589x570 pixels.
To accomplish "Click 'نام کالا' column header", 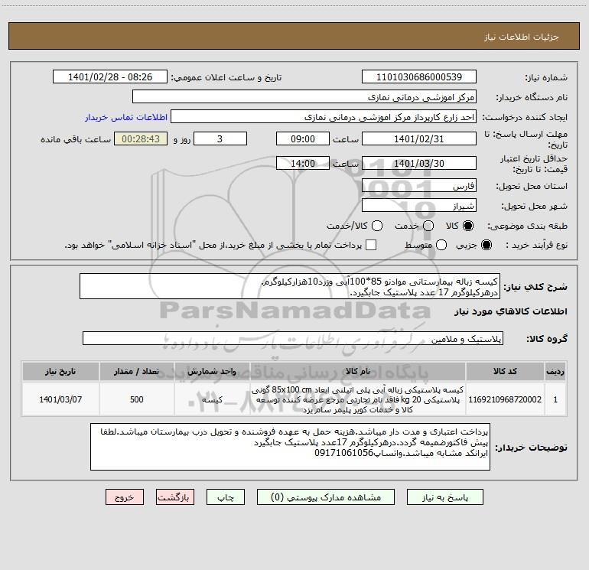I will [x=358, y=371].
